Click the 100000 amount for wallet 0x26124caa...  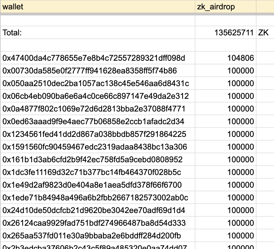tap(226, 223)
